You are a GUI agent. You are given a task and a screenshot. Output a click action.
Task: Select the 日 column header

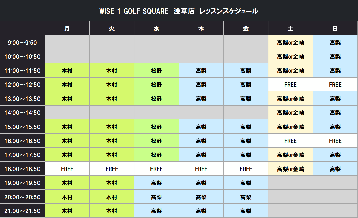(335, 28)
